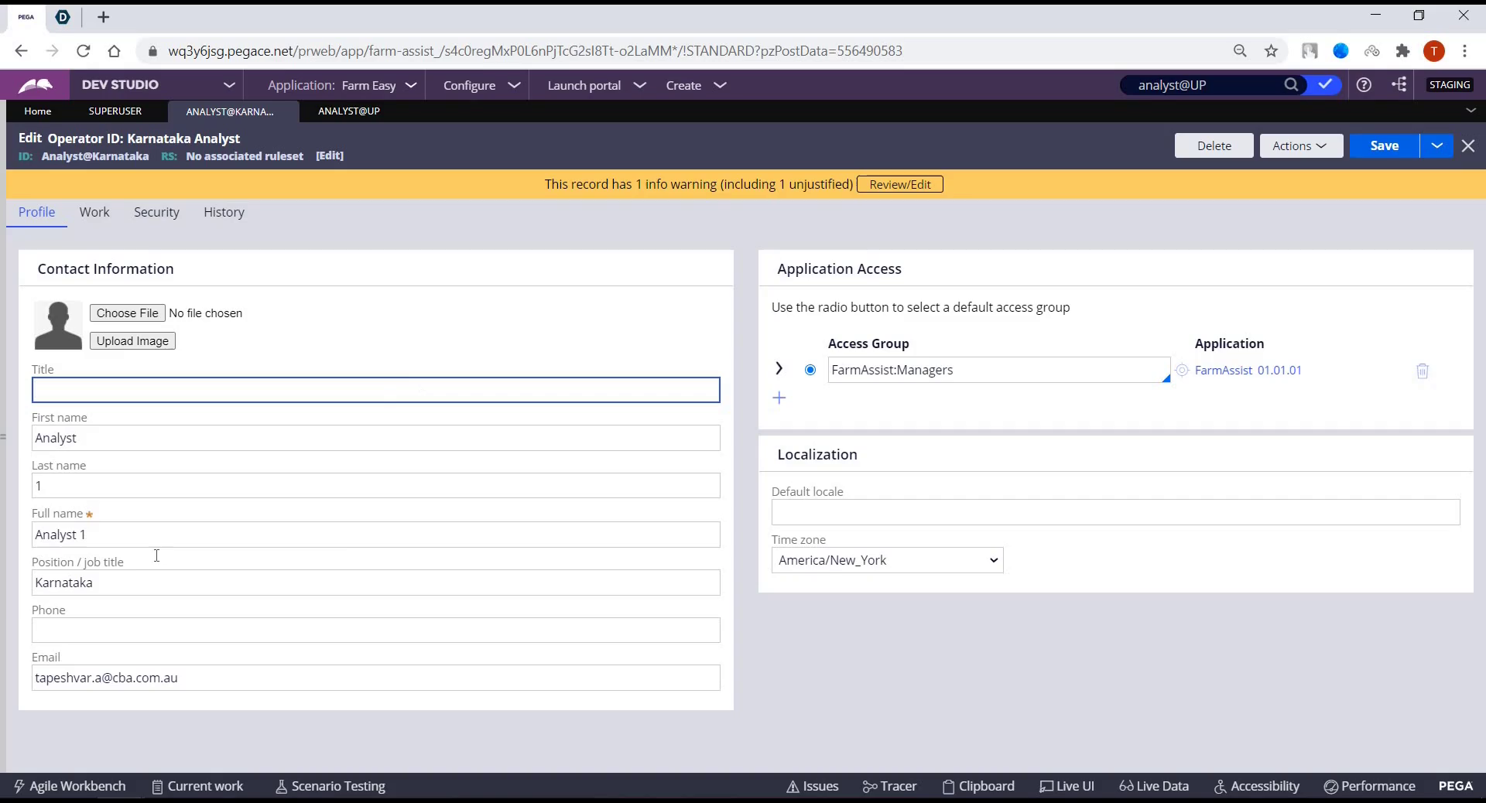This screenshot has height=803, width=1486.
Task: Open Current work in footer
Action: (x=197, y=786)
